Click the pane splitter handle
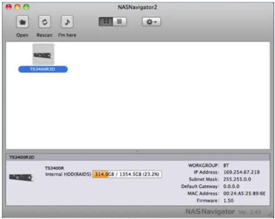Image resolution: width=275 pixels, height=219 pixels. (x=137, y=151)
